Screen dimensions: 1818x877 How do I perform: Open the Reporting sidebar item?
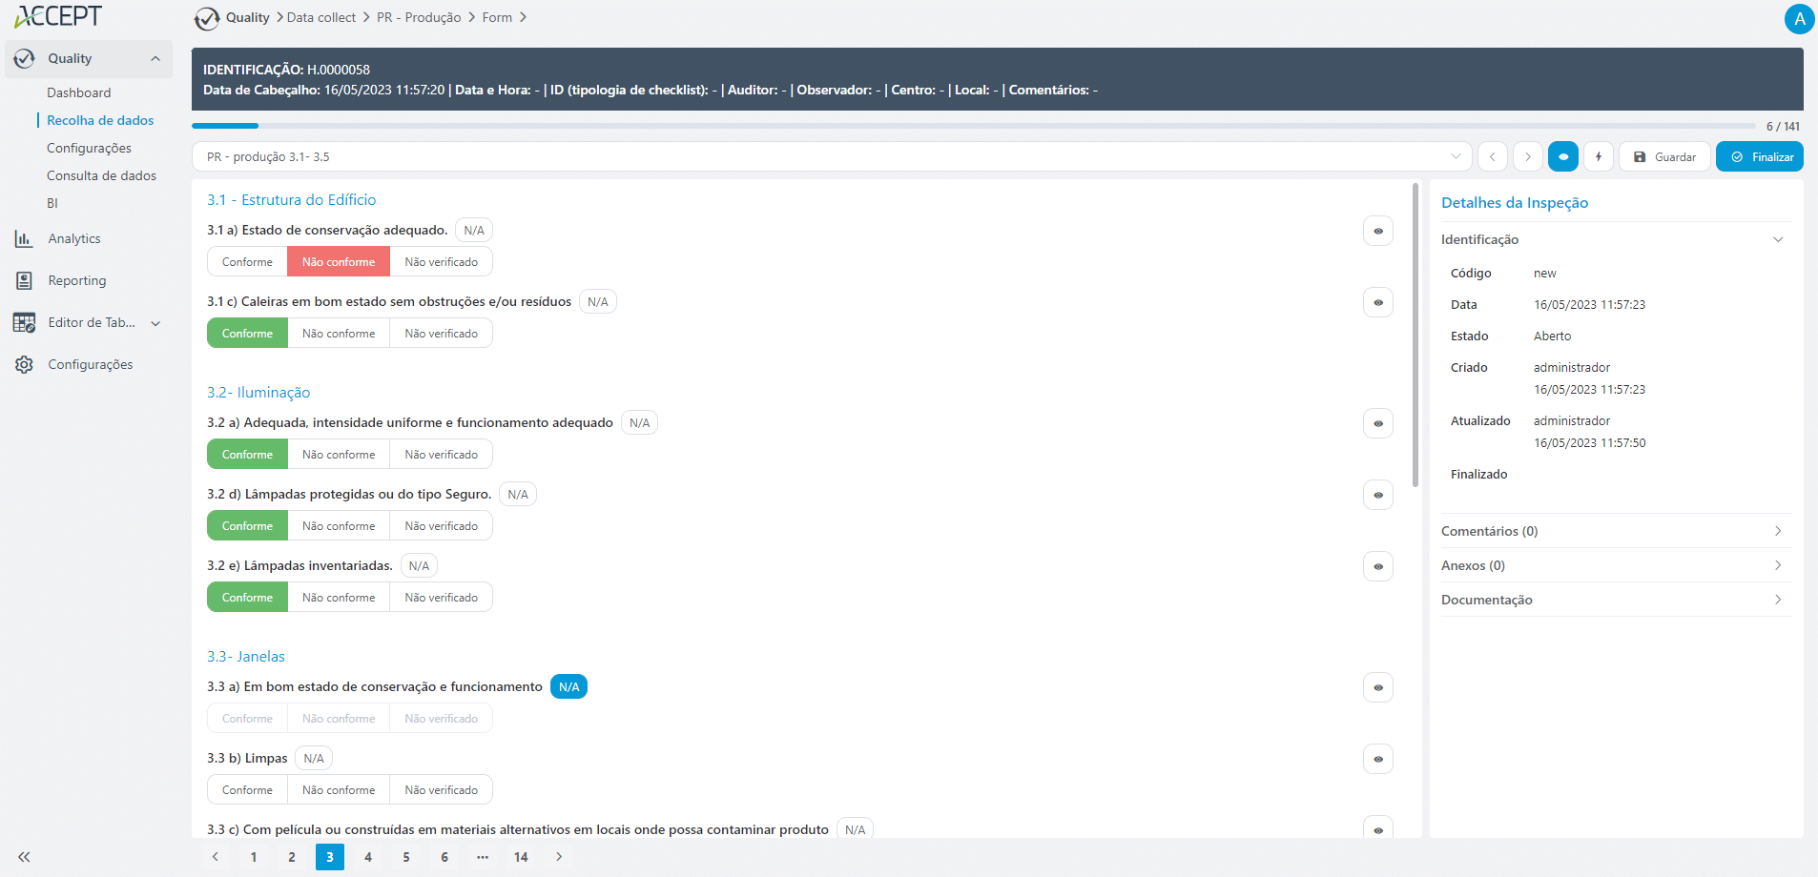point(76,281)
